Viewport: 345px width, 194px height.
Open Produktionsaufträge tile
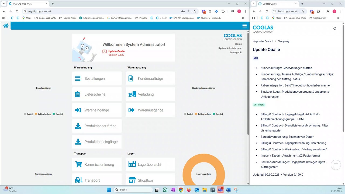[97, 126]
